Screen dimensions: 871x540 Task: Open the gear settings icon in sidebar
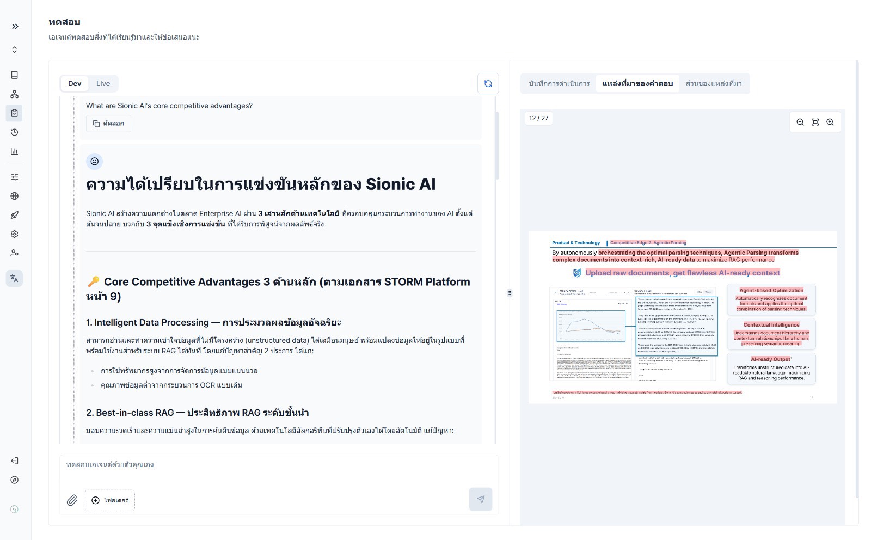[15, 234]
